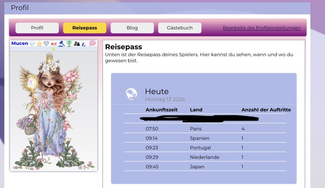Screen dimensions: 325x188
Task: Click the Land column header
Action: [196, 109]
